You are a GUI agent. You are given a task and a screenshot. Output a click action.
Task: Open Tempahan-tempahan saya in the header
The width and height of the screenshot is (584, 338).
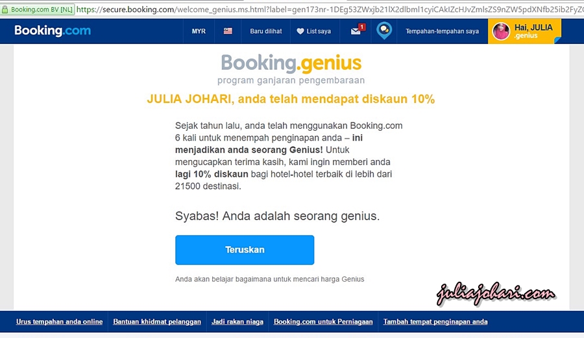pyautogui.click(x=442, y=31)
